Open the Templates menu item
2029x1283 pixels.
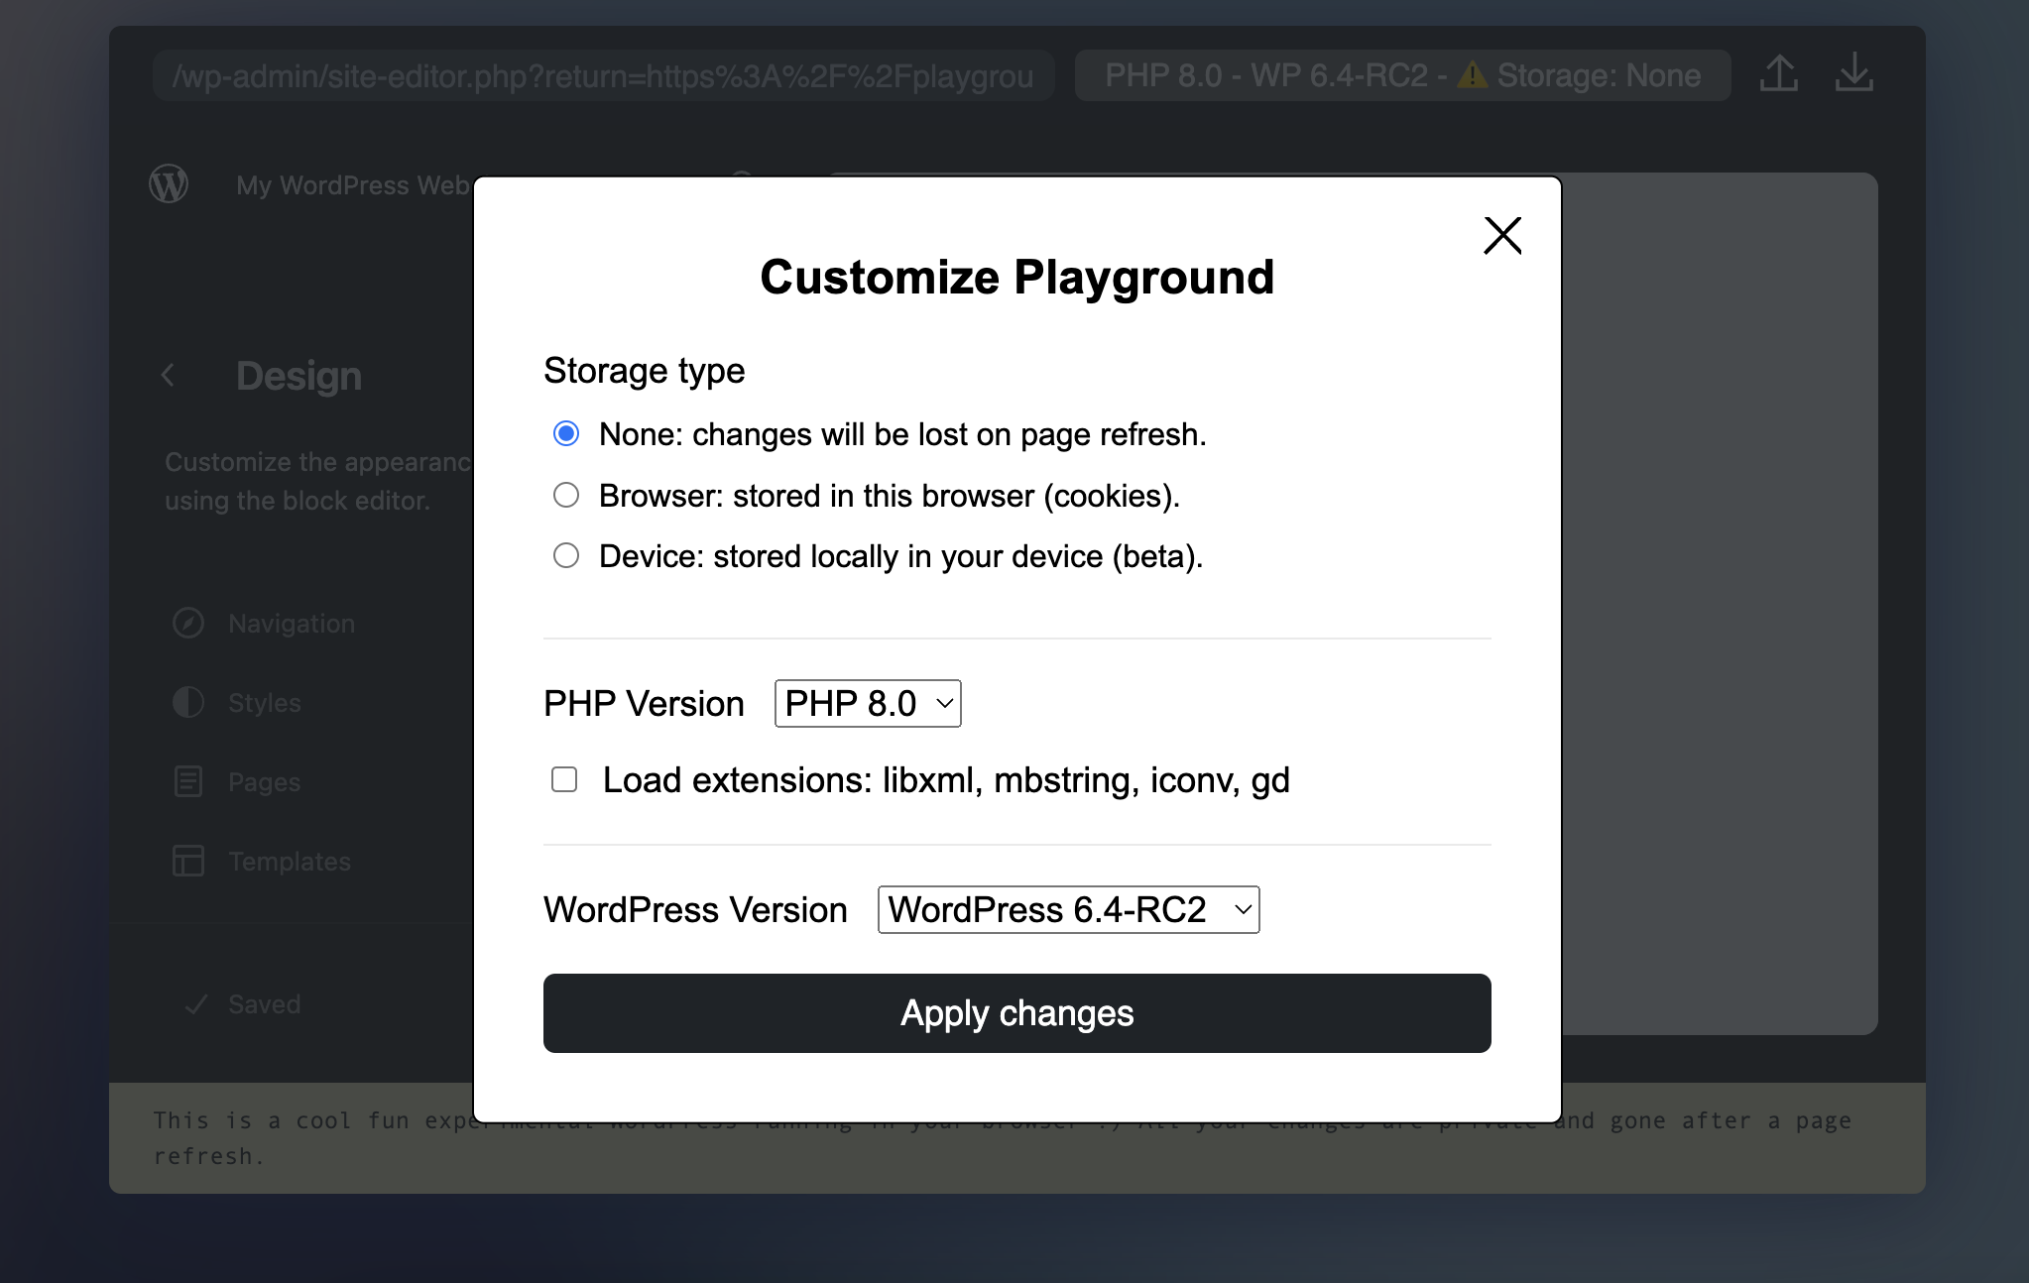pyautogui.click(x=290, y=862)
